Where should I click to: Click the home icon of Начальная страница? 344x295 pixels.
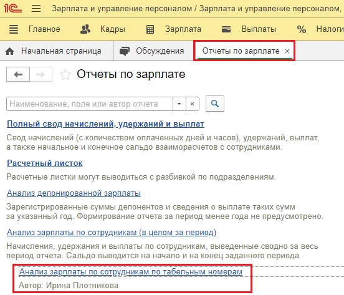[9, 51]
